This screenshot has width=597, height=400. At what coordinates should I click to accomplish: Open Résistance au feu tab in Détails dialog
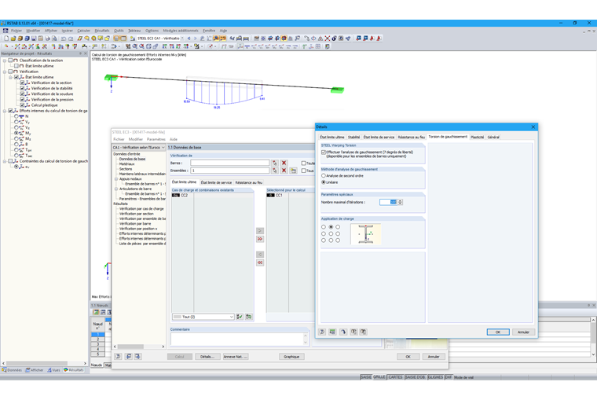tap(411, 138)
